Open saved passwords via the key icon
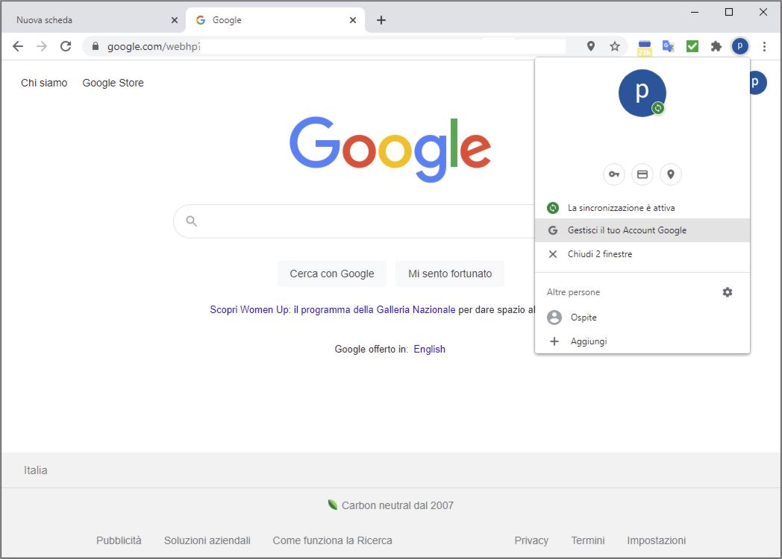The width and height of the screenshot is (782, 559). pyautogui.click(x=614, y=174)
